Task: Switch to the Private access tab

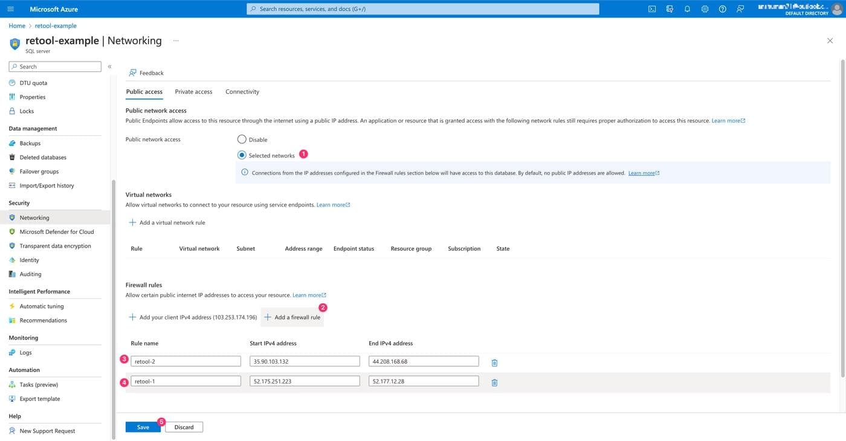Action: coord(193,92)
